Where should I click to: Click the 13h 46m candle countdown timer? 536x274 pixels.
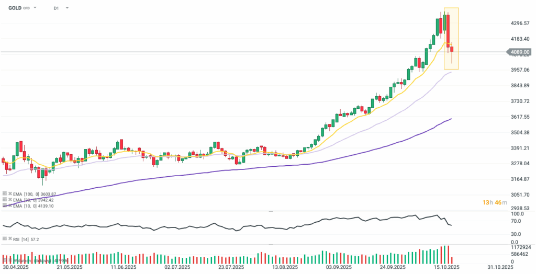click(x=493, y=202)
